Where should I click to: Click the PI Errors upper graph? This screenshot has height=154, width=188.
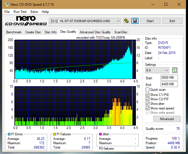(75, 59)
